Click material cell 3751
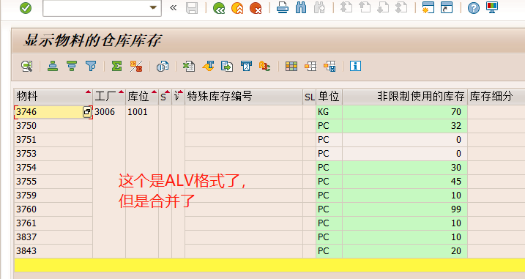 (53, 140)
